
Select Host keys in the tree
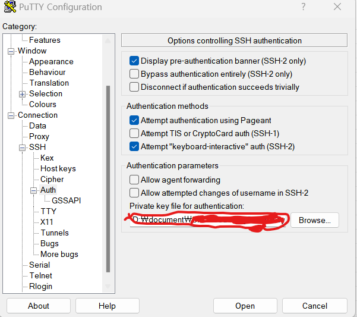[x=58, y=169]
